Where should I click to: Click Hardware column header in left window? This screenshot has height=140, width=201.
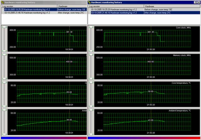tap(72, 6)
